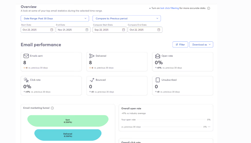Open calendar icon in Compare Start Date field
Image resolution: width=251 pixels, height=143 pixels.
(123, 30)
